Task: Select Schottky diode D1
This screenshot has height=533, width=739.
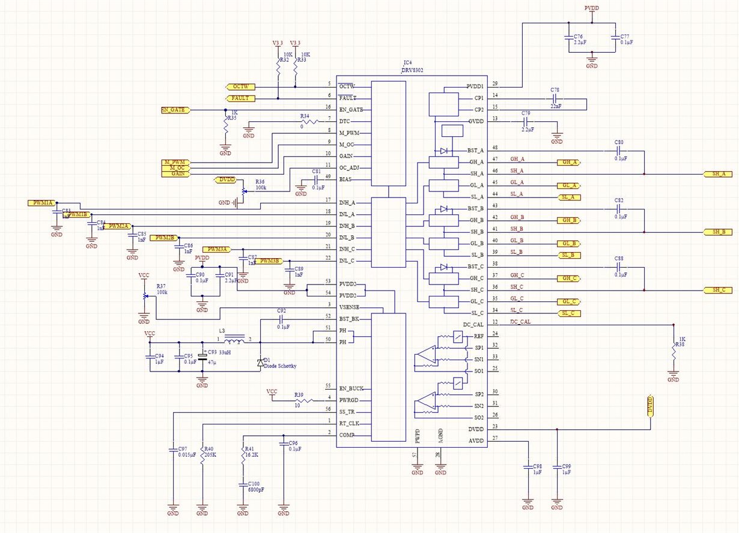Action: (x=260, y=362)
